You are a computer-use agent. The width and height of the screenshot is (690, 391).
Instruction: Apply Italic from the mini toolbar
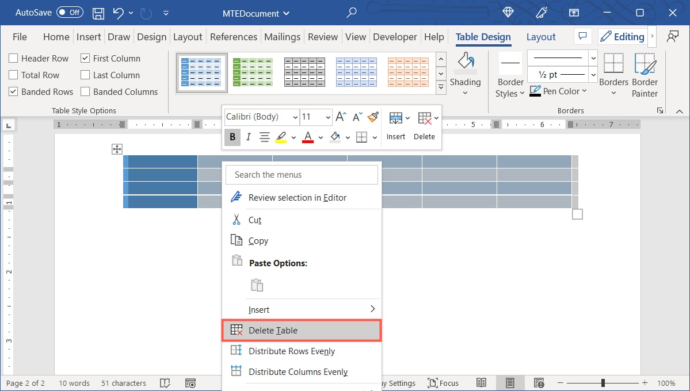coord(248,137)
